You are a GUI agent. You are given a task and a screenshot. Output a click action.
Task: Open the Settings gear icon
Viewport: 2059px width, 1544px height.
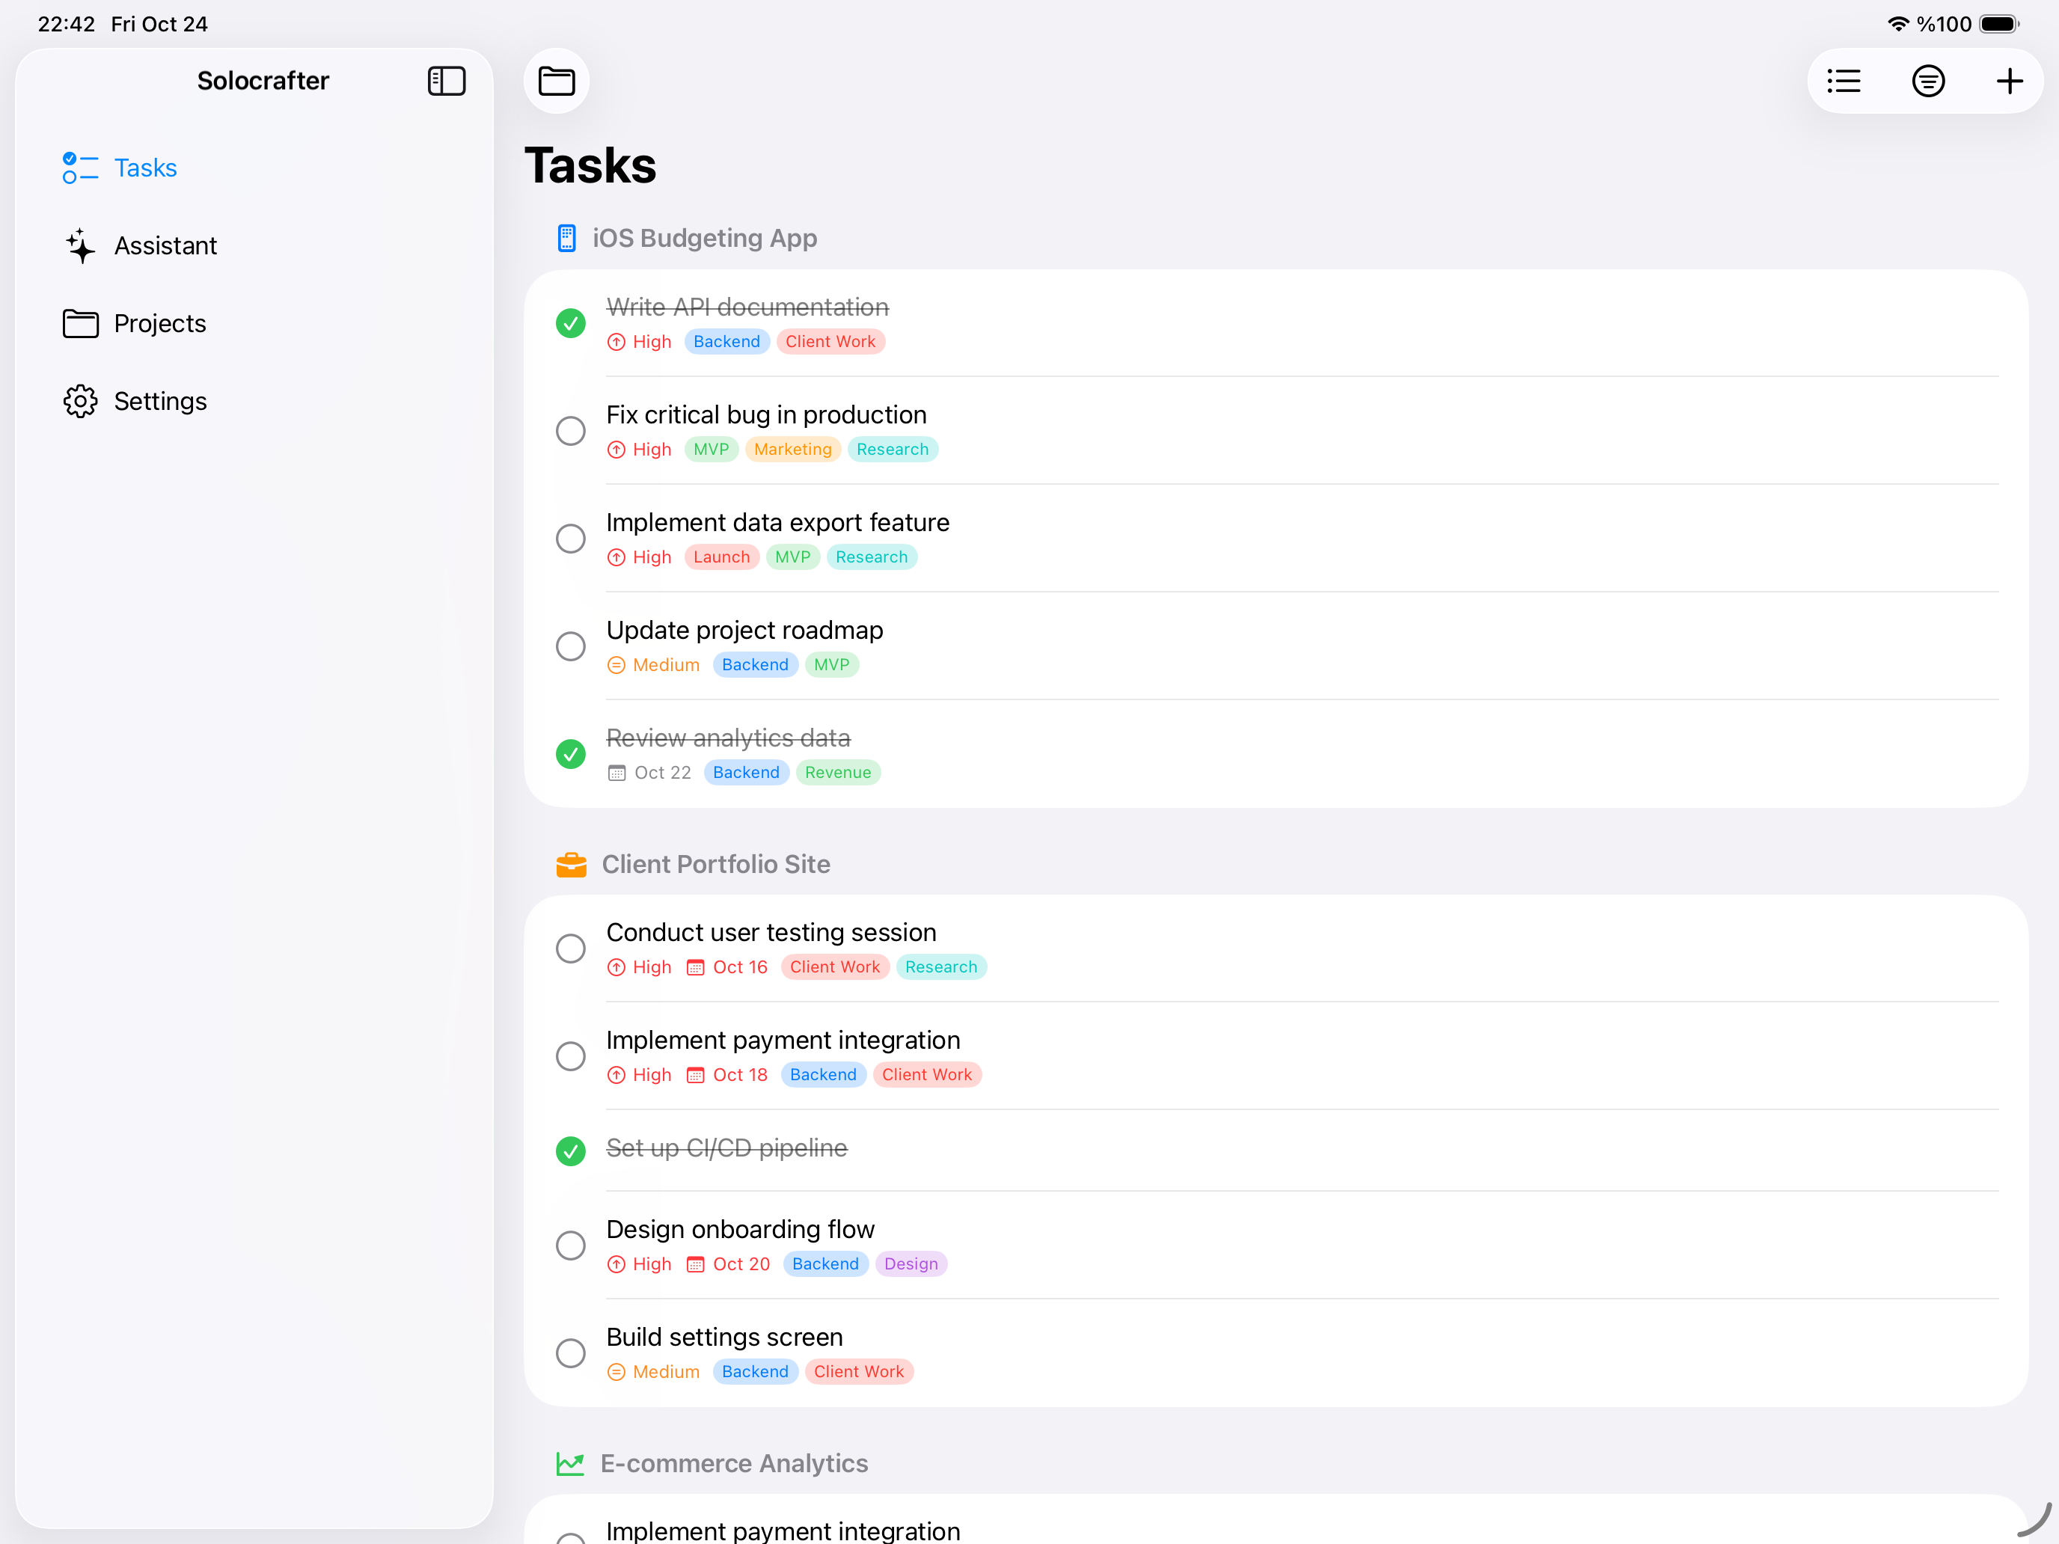[x=80, y=400]
